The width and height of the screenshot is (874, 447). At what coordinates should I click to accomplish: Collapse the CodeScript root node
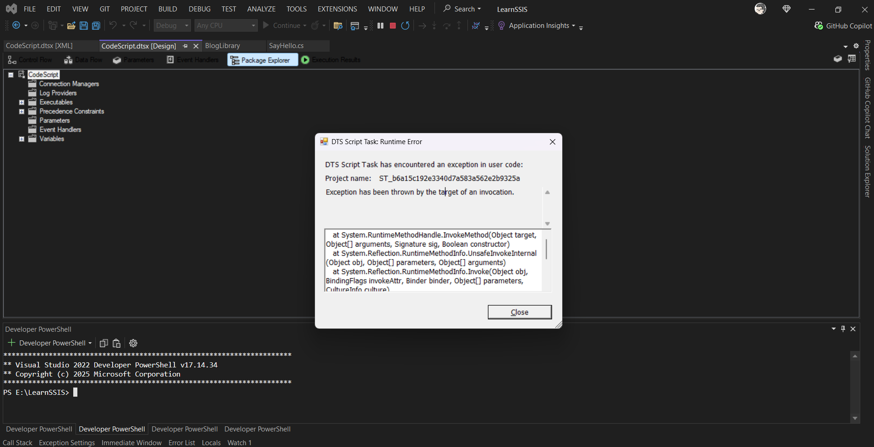point(11,75)
